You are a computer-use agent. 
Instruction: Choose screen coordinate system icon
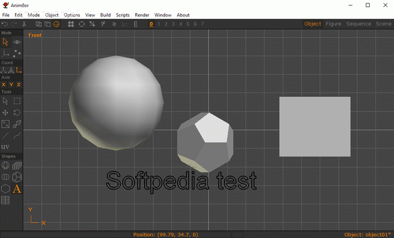click(19, 70)
